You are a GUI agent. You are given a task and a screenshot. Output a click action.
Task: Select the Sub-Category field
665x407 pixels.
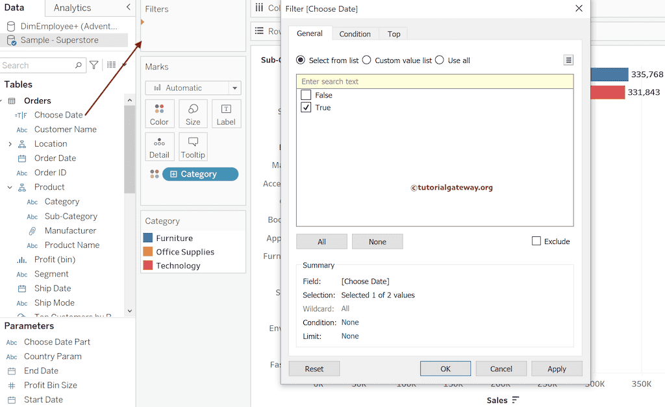(71, 216)
